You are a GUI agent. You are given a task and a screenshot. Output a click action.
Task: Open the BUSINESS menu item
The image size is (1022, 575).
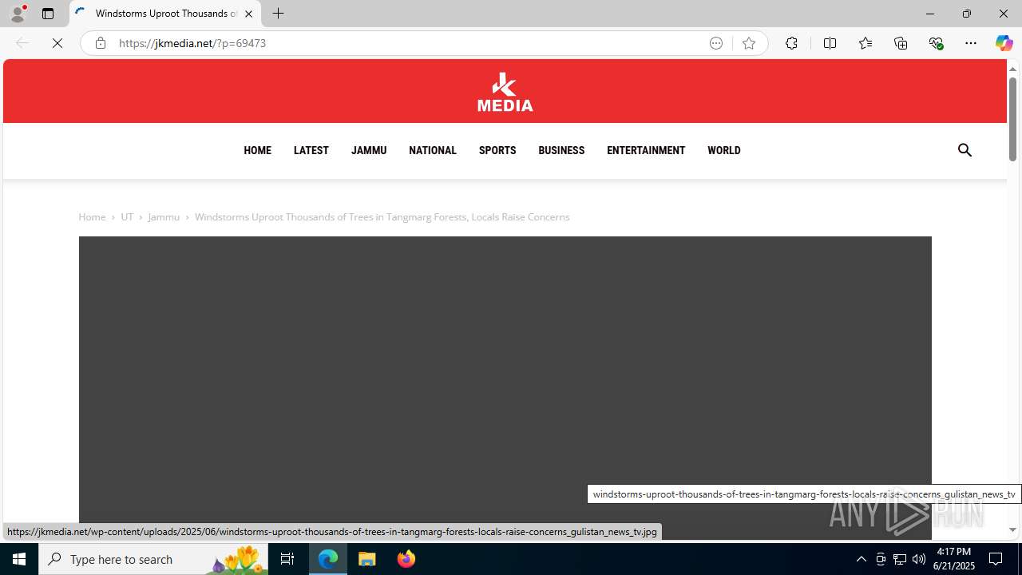(561, 150)
